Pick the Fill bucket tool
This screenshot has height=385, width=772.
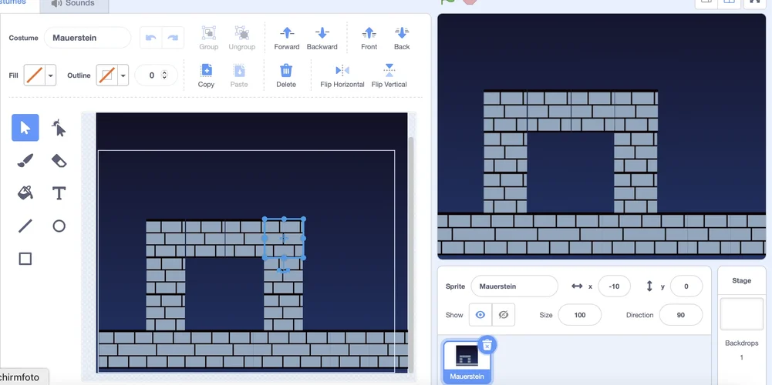click(25, 192)
